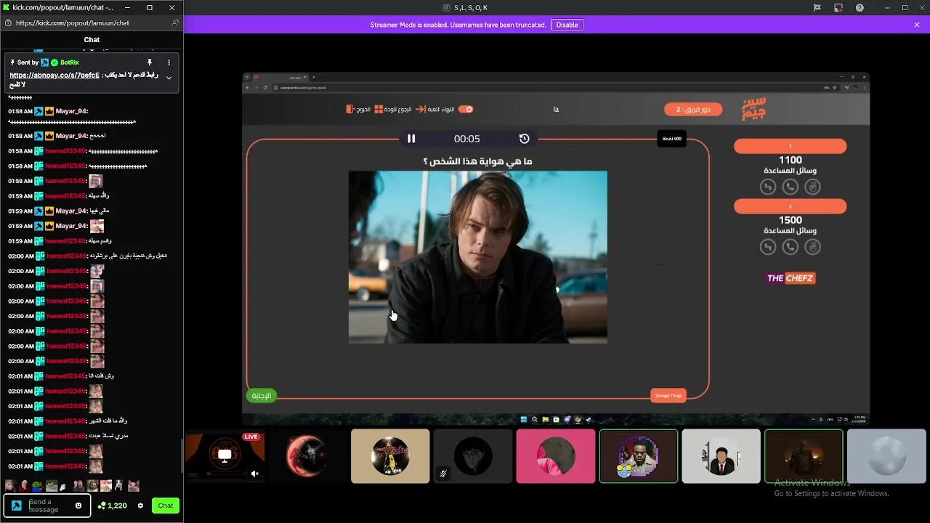
Task: Use team 1 swap helper icon
Action: (x=768, y=187)
